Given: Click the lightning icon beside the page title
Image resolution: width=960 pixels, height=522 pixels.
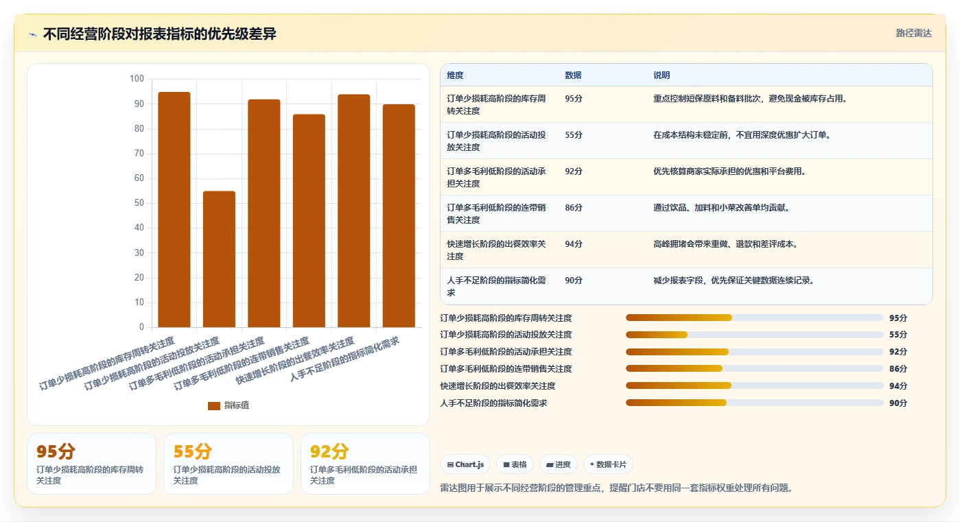Looking at the screenshot, I should click(x=33, y=34).
